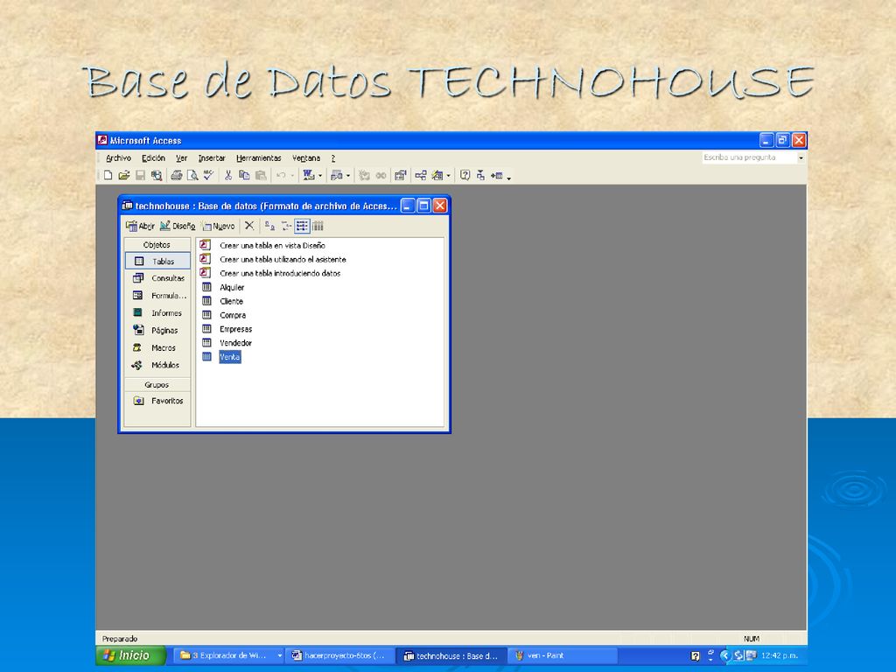The width and height of the screenshot is (896, 672).
Task: Open the Ver menu
Action: [x=181, y=158]
